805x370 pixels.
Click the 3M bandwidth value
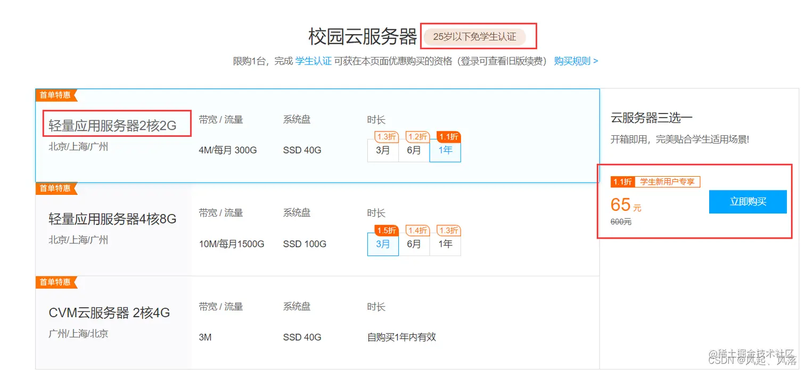click(x=205, y=337)
